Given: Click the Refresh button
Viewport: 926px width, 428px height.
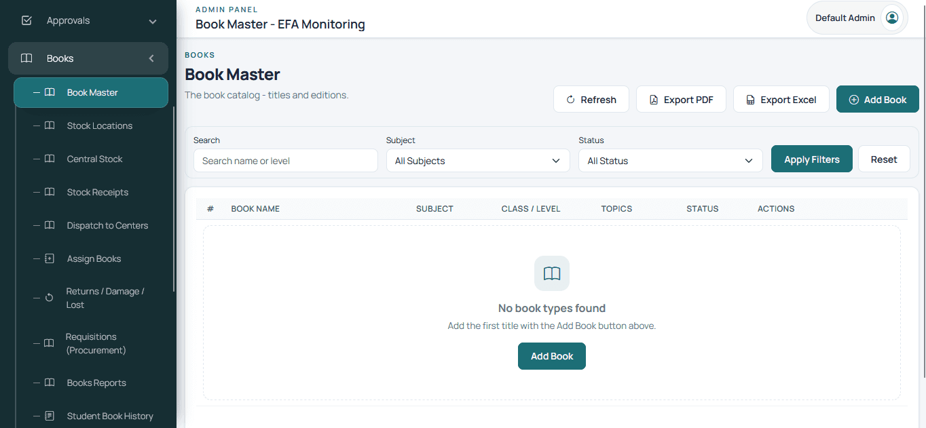Looking at the screenshot, I should pos(591,100).
